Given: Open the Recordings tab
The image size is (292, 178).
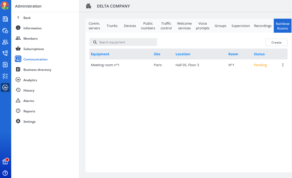Looking at the screenshot, I should (263, 26).
